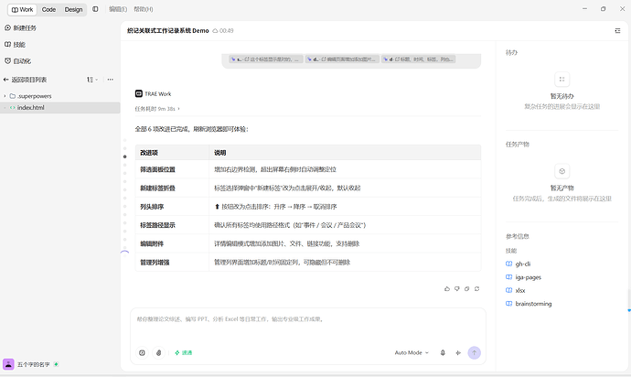
Task: Toggle the sidebar panel icon beside Design
Action: pyautogui.click(x=95, y=9)
